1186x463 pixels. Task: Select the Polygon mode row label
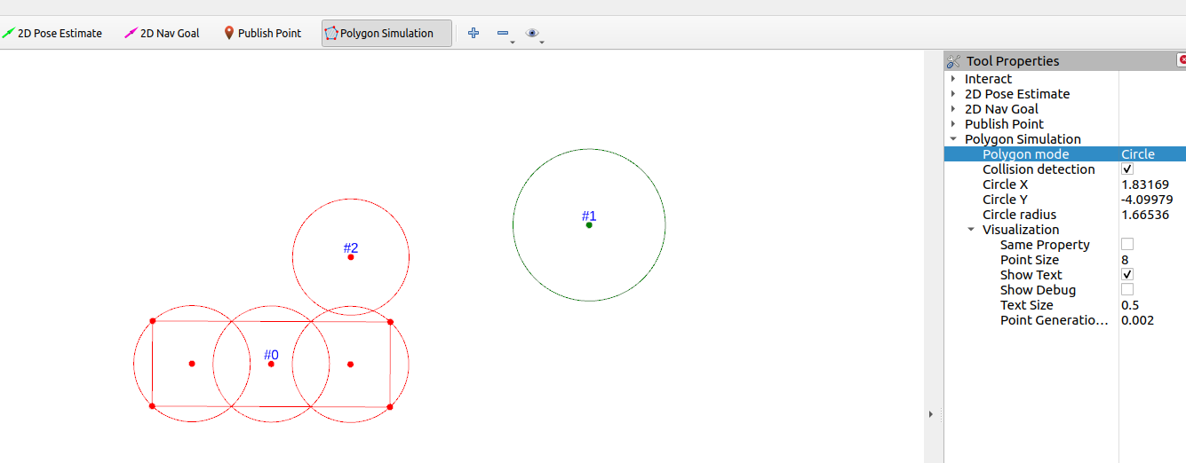1025,154
